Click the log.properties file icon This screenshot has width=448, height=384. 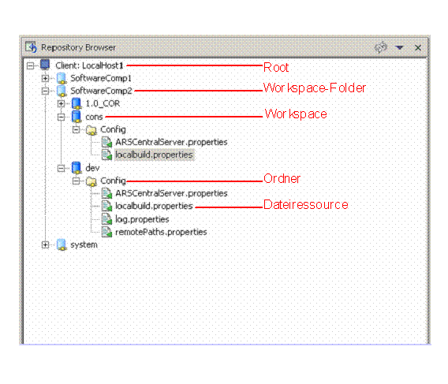[x=106, y=219]
